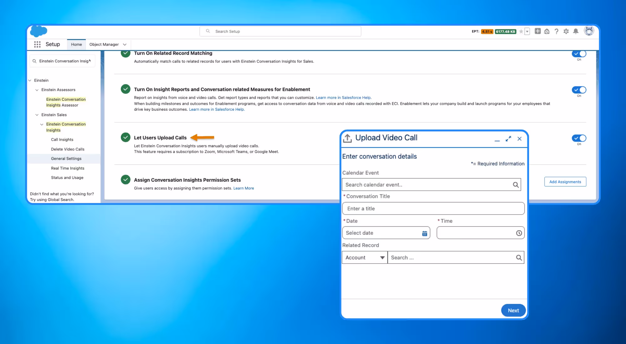
Task: Open Learn more link after business outcomes
Action: pos(217,109)
